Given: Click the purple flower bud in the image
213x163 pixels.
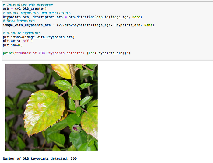Looking at the screenshot, I should point(76,129).
